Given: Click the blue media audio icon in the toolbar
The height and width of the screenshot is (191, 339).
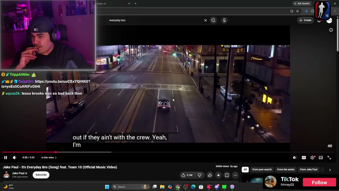Looking at the screenshot, I should (x=306, y=11).
